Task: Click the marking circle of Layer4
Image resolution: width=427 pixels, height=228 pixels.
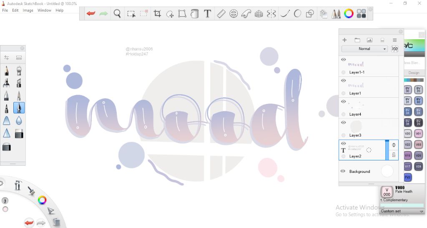Action: tap(344, 114)
